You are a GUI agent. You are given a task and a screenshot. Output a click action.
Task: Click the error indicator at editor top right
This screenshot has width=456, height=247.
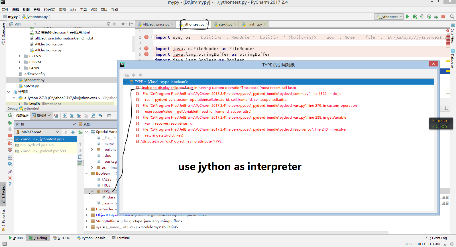click(448, 31)
